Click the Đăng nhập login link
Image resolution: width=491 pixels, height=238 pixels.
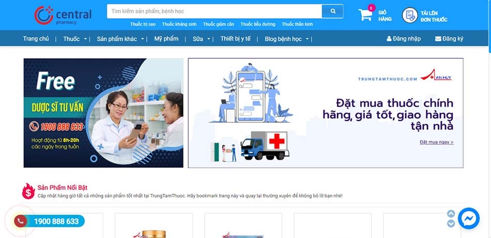click(407, 39)
